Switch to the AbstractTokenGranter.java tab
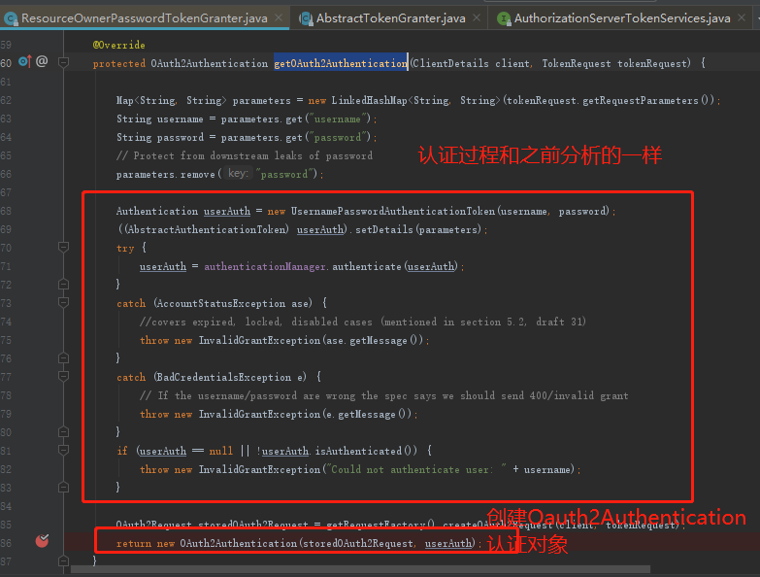The height and width of the screenshot is (577, 760). [x=390, y=18]
